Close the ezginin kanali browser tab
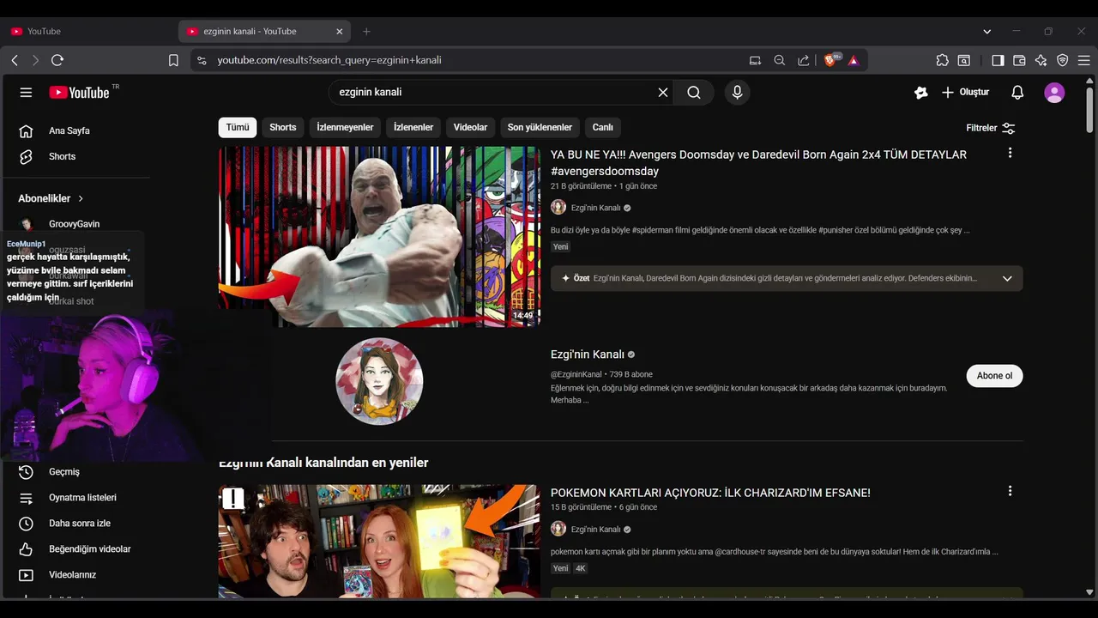 339,31
